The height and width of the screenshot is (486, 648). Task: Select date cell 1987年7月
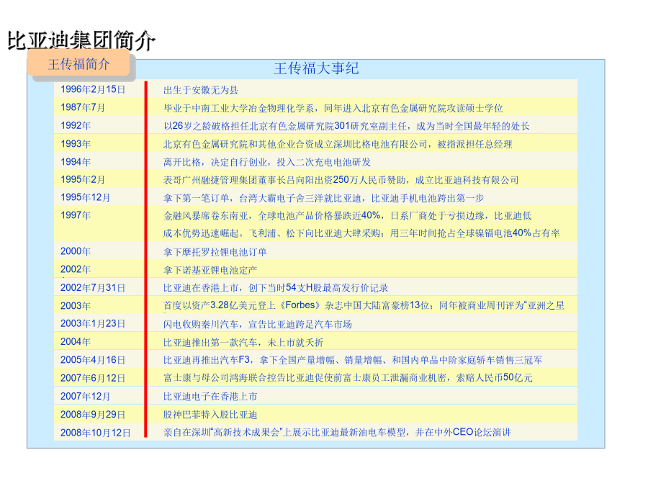pos(83,107)
